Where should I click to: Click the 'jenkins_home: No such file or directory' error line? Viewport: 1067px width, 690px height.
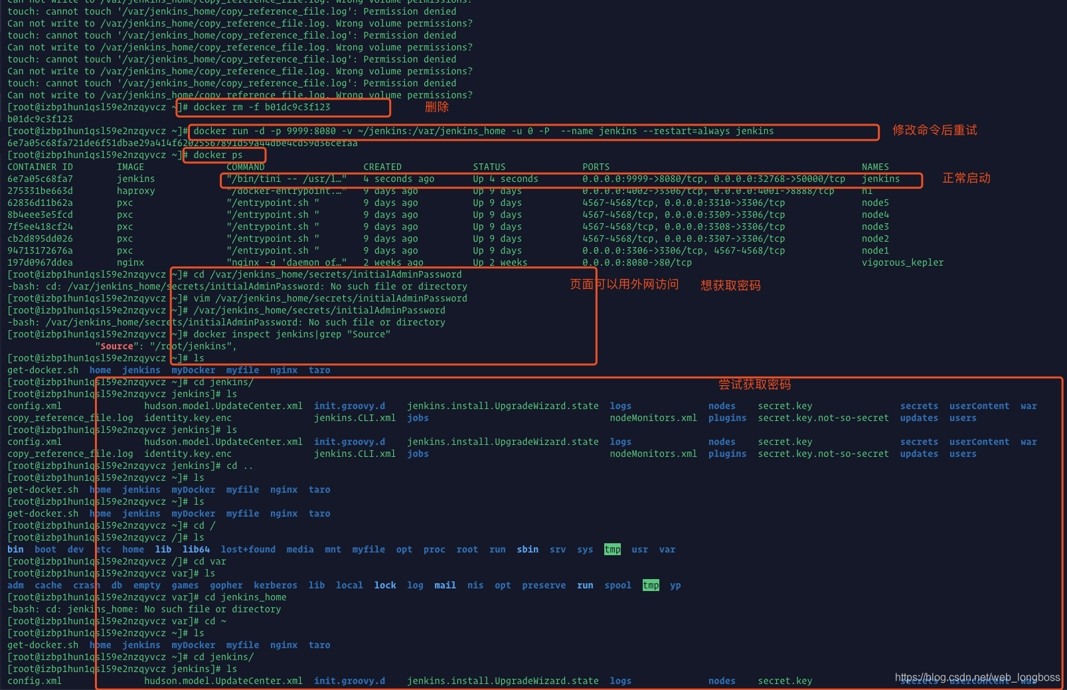[x=144, y=609]
